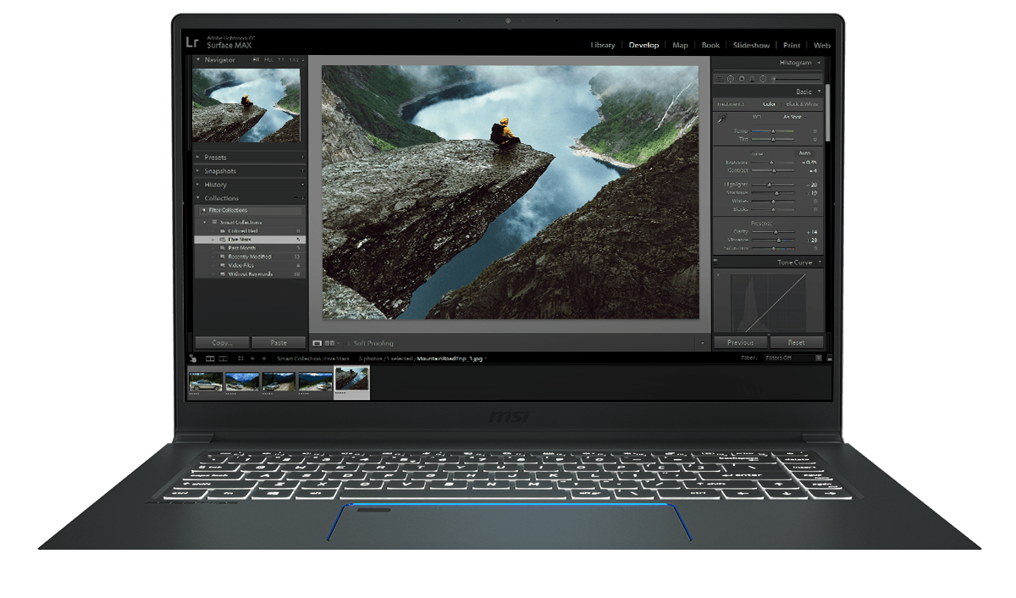
Task: Toggle the Soft Proofing checkbox
Action: coord(348,343)
